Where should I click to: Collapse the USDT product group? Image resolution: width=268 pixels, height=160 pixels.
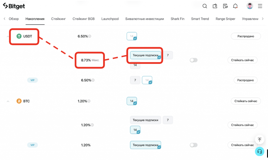[x=8, y=36]
